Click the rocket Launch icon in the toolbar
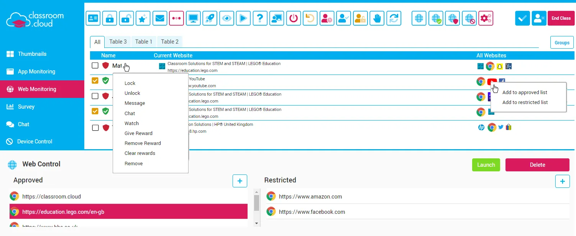 [210, 18]
